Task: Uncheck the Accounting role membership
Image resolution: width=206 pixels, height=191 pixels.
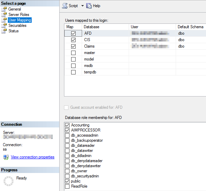Action: tap(67, 125)
